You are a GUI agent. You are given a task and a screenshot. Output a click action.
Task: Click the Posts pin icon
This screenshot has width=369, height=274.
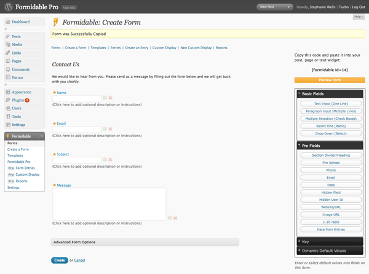pyautogui.click(x=8, y=36)
